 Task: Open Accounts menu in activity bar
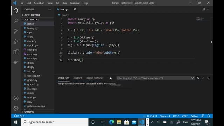point(16,98)
